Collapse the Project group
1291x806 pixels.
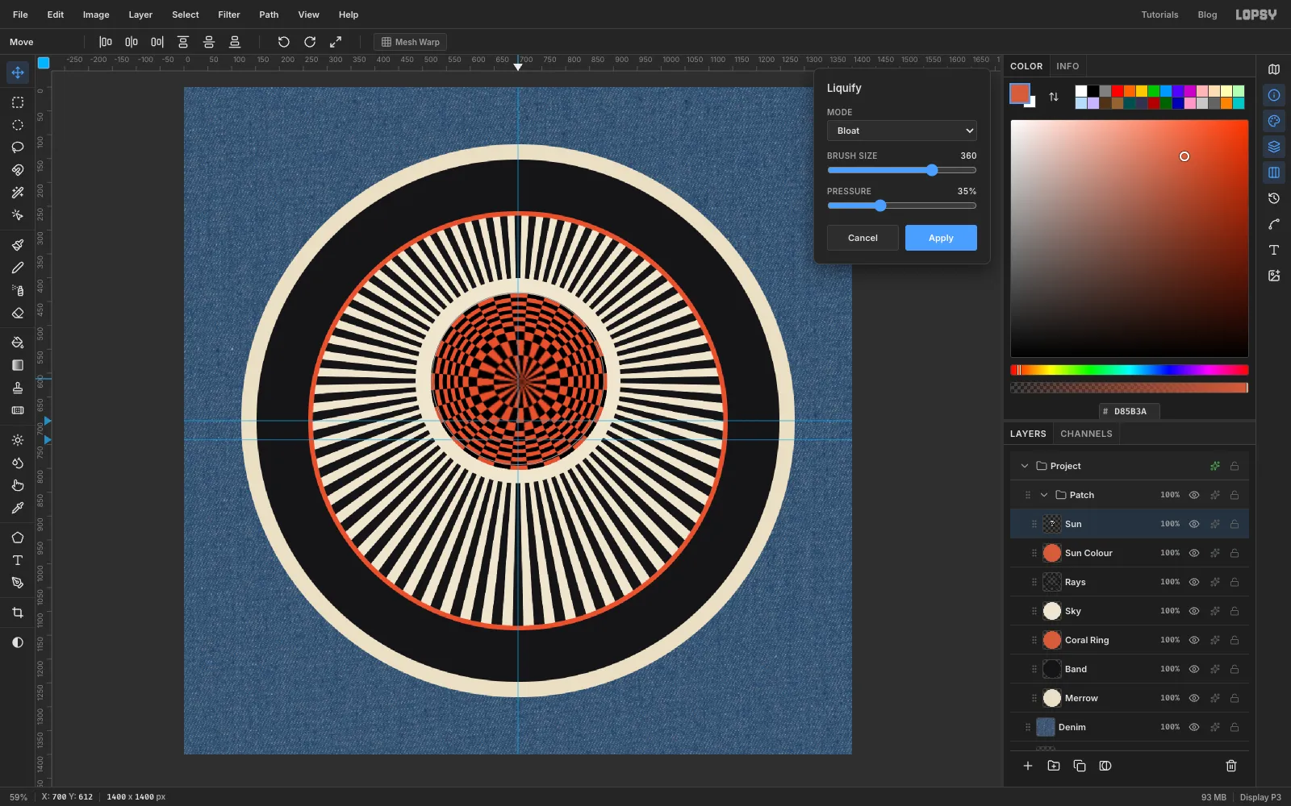[1025, 466]
